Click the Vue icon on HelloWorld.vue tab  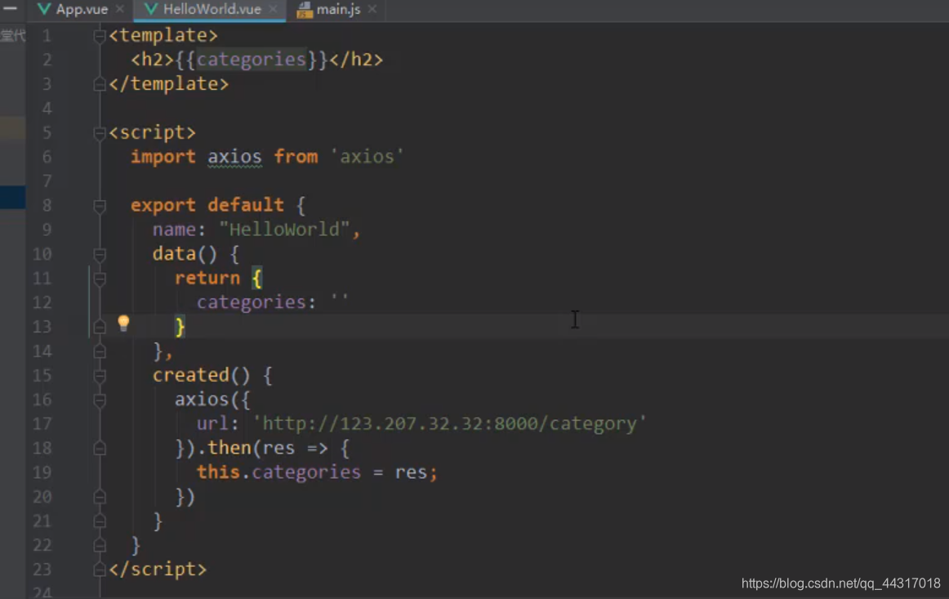coord(151,9)
